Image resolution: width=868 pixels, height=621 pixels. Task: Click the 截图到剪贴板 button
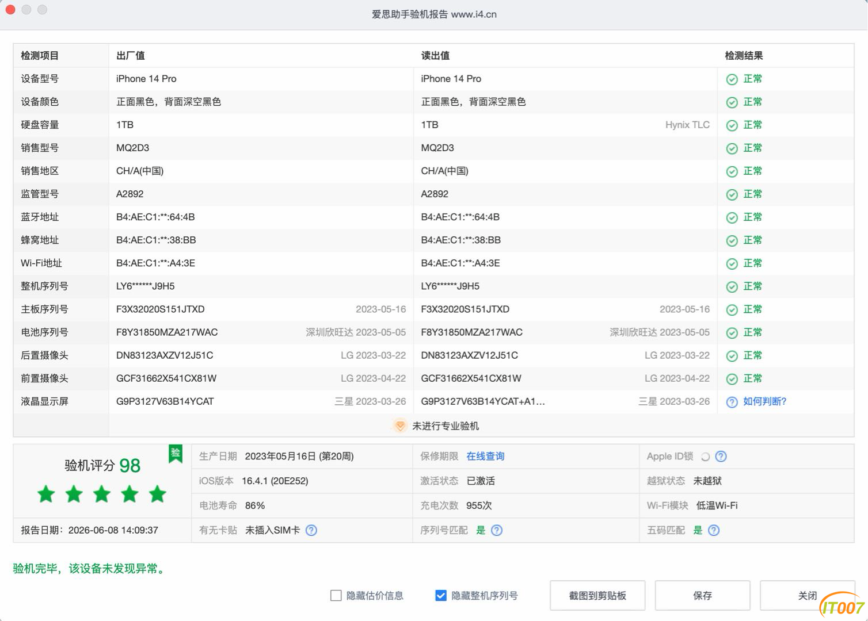click(597, 596)
